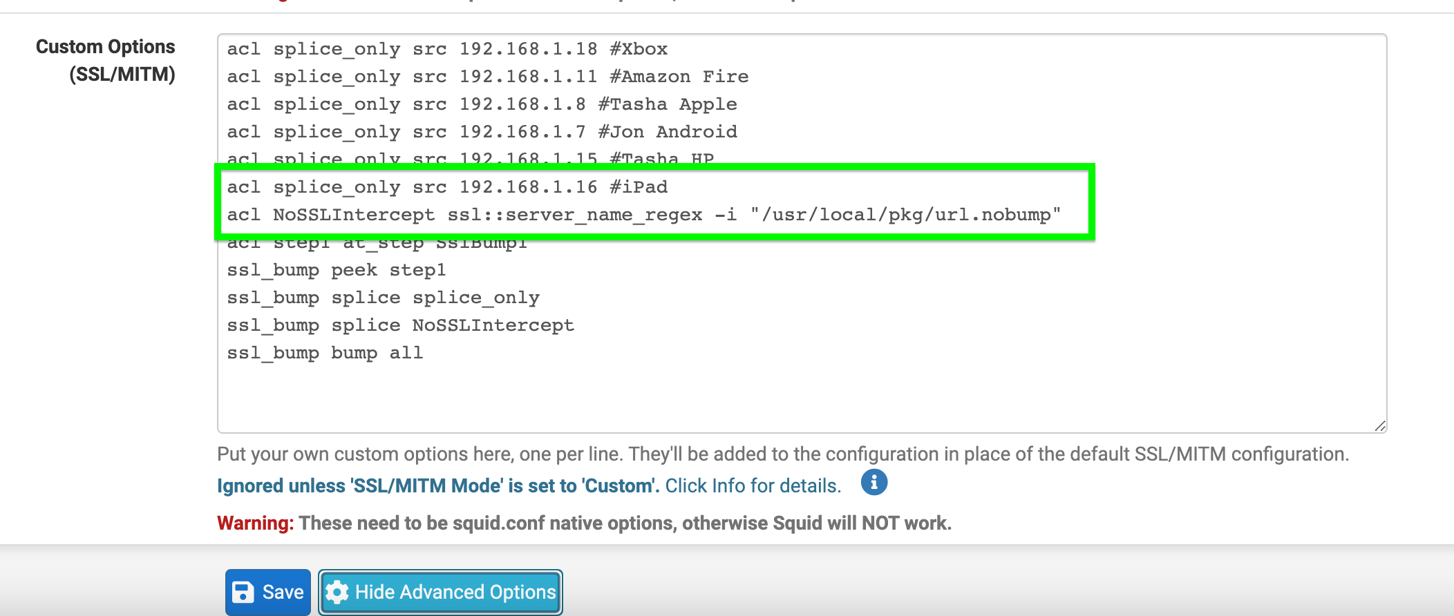
Task: Click the floppy disk icon on Save
Action: coord(243,593)
